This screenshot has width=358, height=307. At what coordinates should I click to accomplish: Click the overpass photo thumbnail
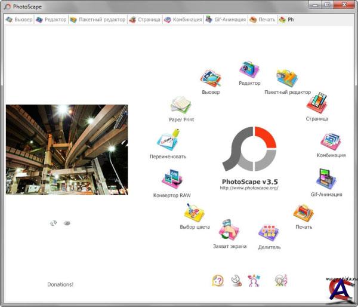pos(67,144)
